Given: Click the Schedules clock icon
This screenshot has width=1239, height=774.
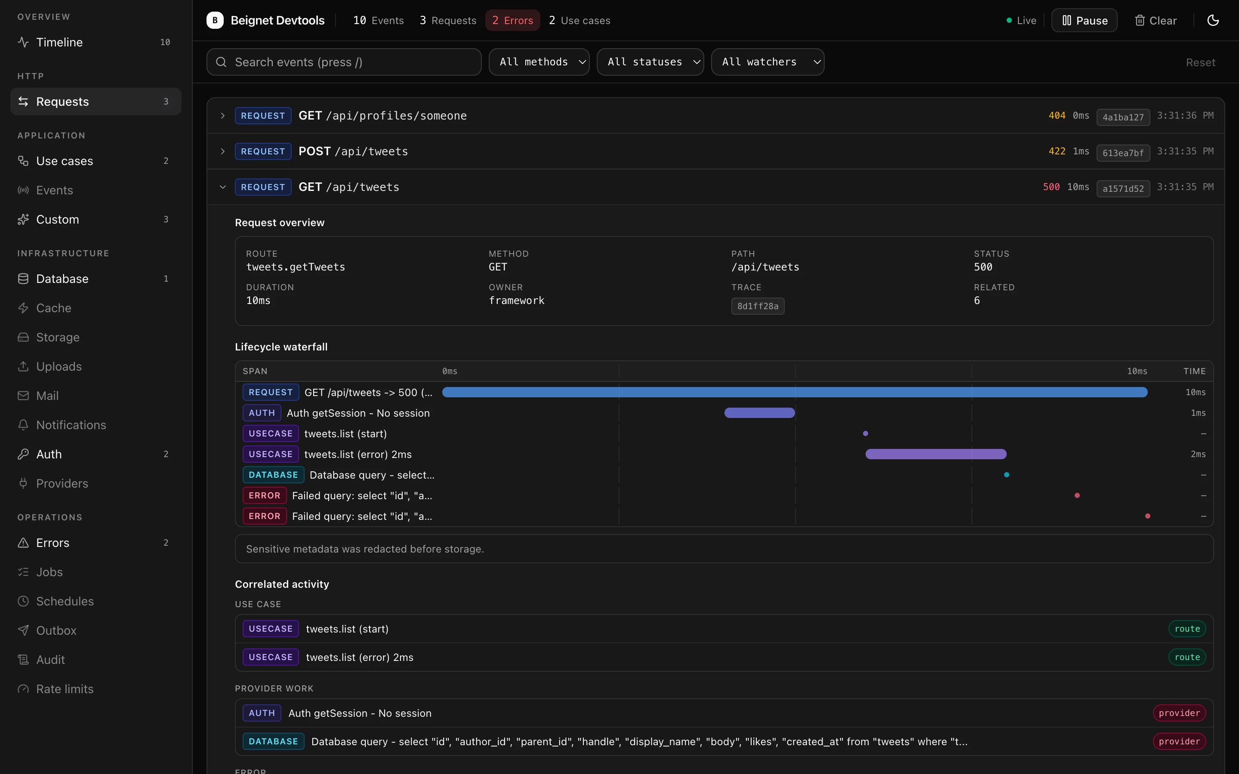Looking at the screenshot, I should point(23,601).
